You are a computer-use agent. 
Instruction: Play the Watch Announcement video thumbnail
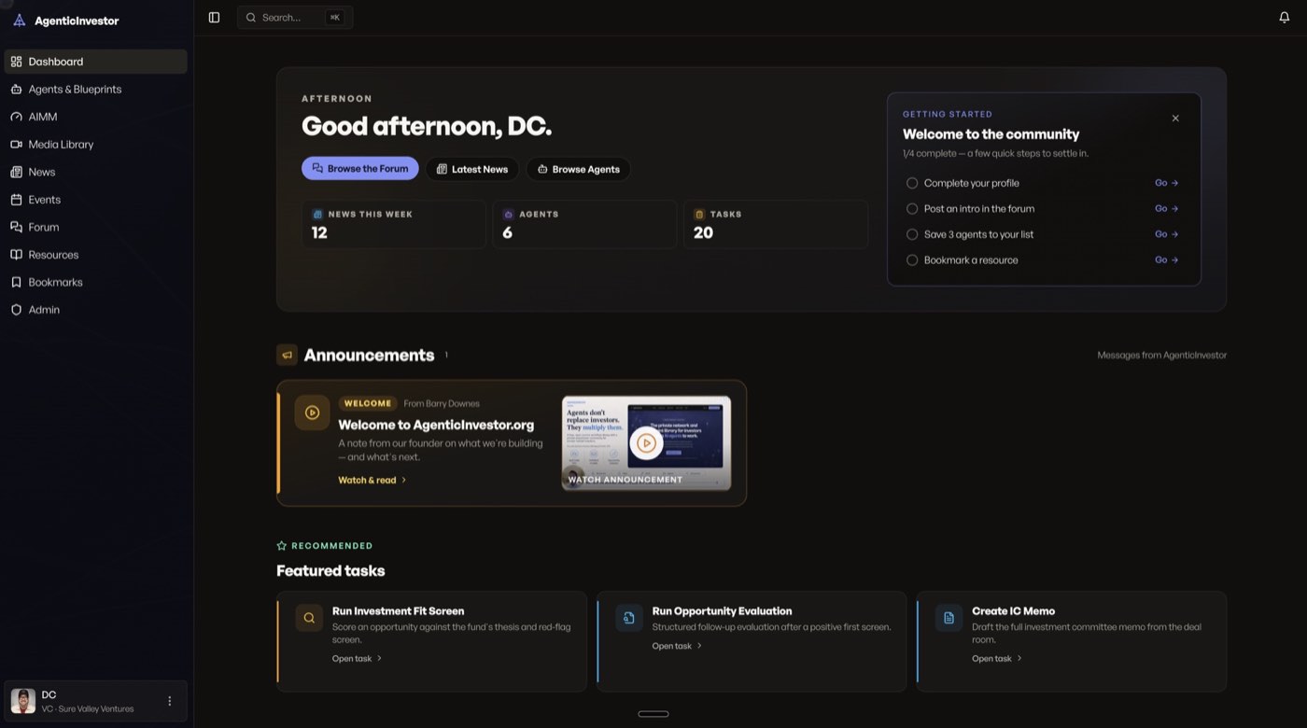646,443
